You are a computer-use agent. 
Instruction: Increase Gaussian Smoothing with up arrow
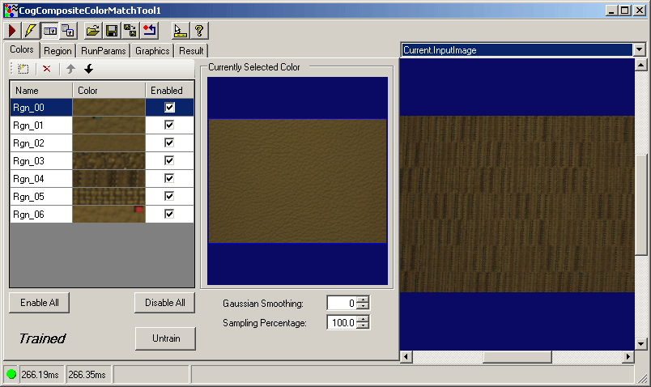(364, 300)
